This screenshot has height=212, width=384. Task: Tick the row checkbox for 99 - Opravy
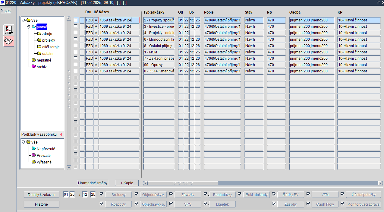tap(75, 65)
